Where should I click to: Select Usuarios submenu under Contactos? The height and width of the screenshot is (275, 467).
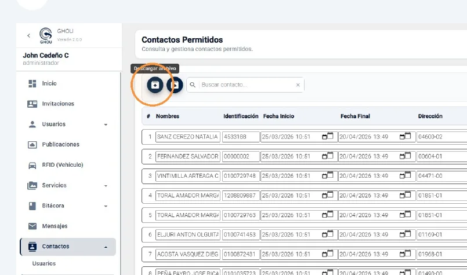coord(44,263)
